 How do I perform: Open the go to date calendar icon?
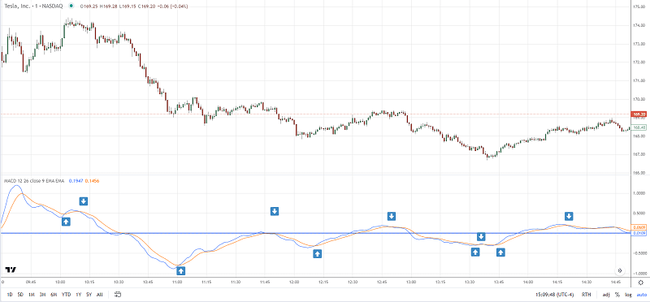(x=118, y=295)
